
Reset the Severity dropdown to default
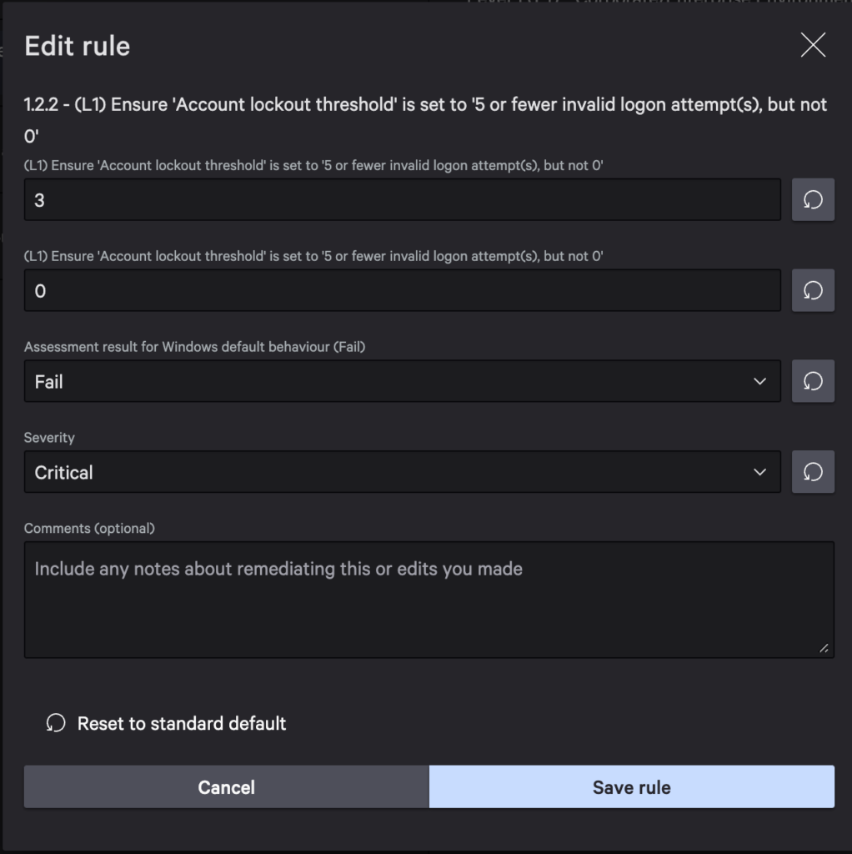click(813, 472)
